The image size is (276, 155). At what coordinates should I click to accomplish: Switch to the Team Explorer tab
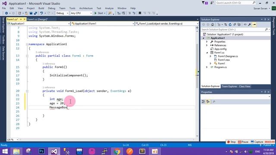(x=229, y=87)
